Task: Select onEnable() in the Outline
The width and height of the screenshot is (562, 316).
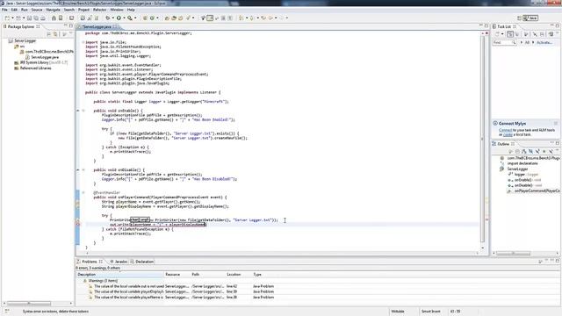Action: click(x=524, y=180)
